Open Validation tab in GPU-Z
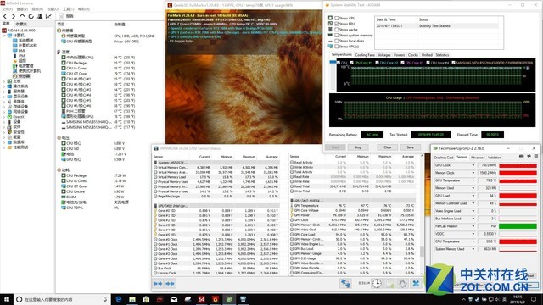This screenshot has width=543, height=305. coord(494,158)
